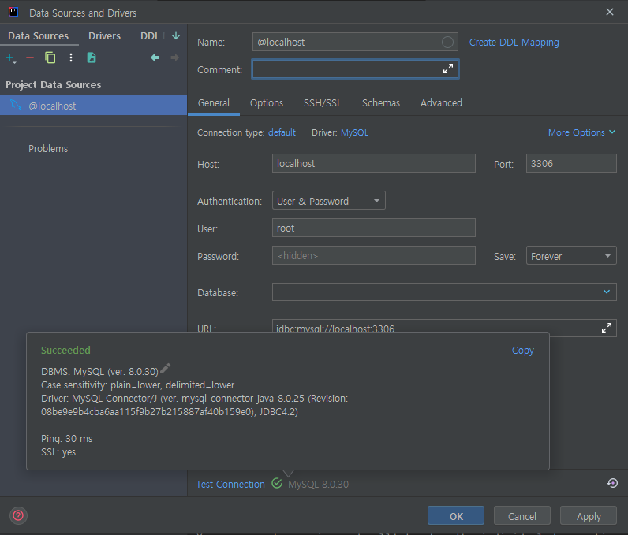Click the make global data source icon
This screenshot has height=535, width=628.
click(x=92, y=58)
